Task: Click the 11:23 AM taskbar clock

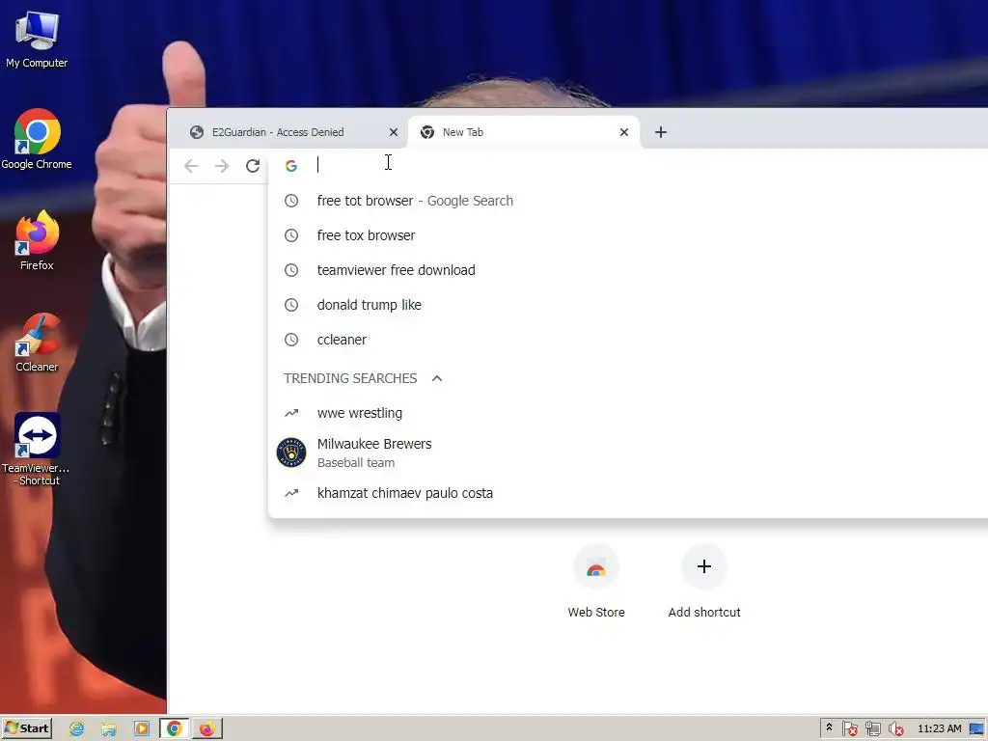Action: pyautogui.click(x=939, y=729)
